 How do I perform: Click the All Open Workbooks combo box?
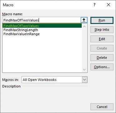(54, 80)
